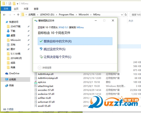Select 网络 in navigation pane
Viewport: 141px width, 113px height.
11,85
